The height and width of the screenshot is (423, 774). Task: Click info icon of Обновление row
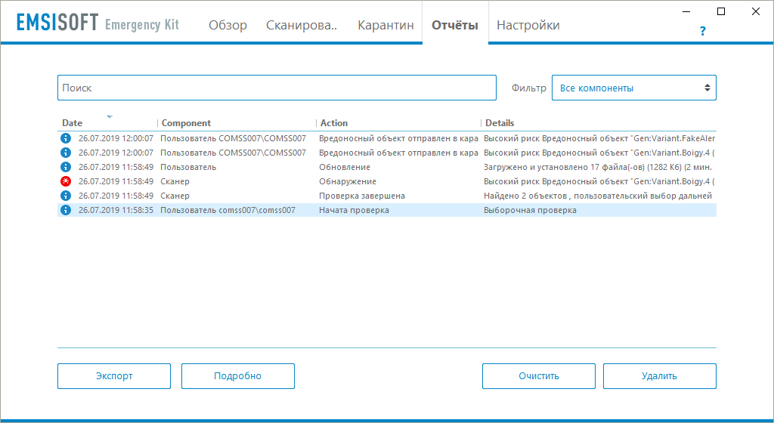66,167
